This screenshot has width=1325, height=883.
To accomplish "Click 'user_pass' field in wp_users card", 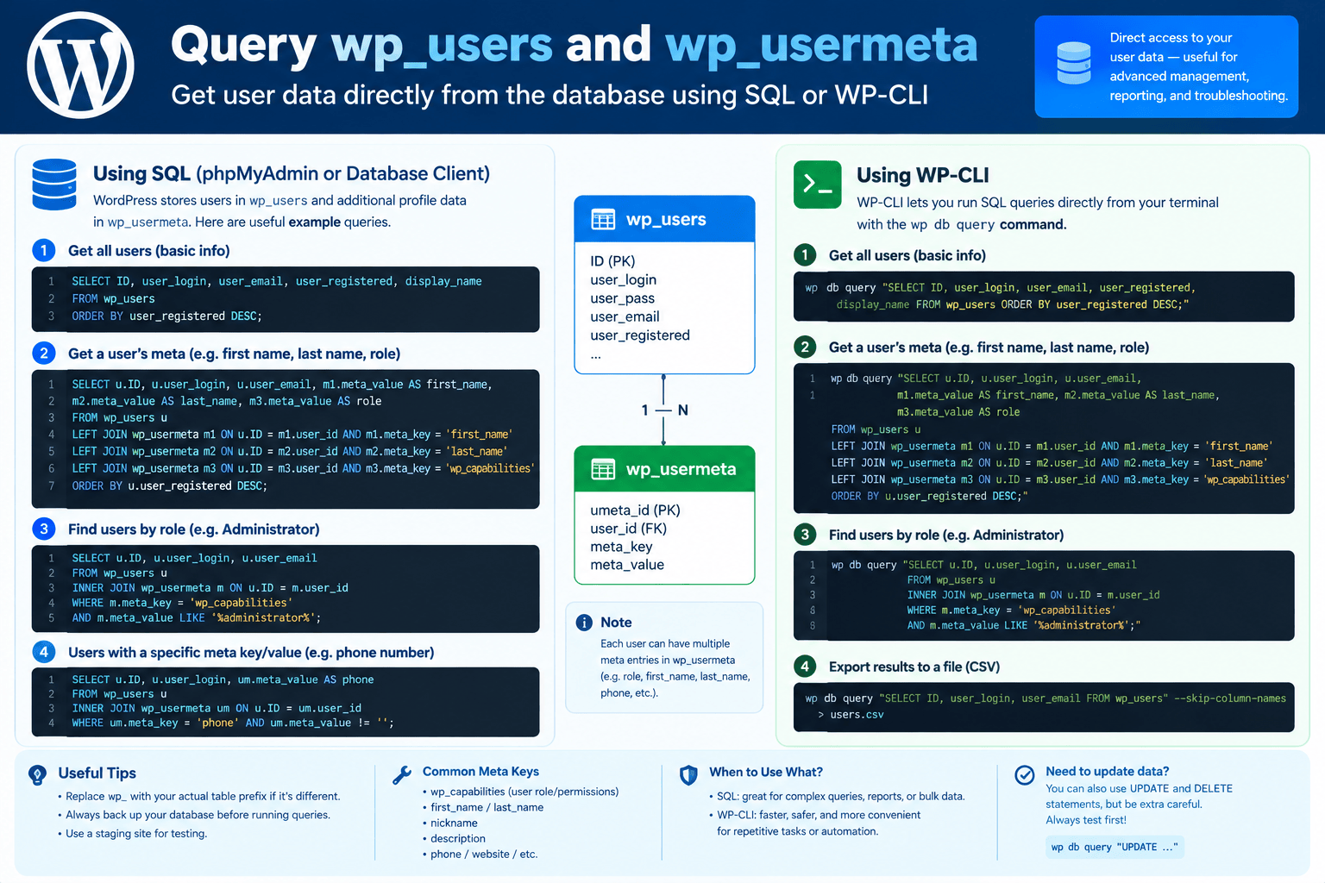I will click(623, 298).
